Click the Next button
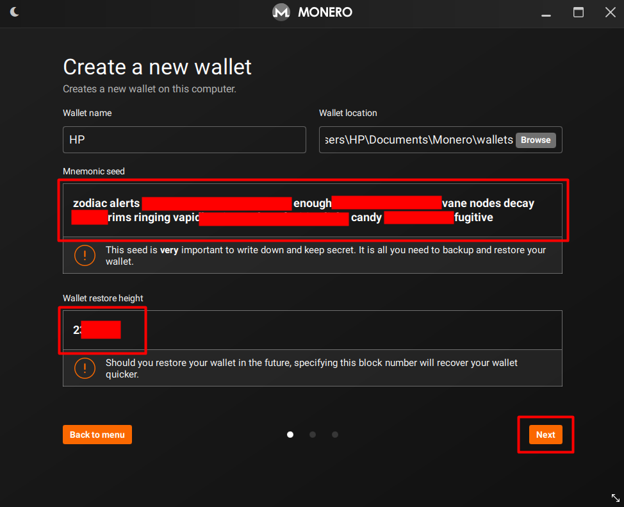Screen dimensions: 624x507 coord(546,435)
